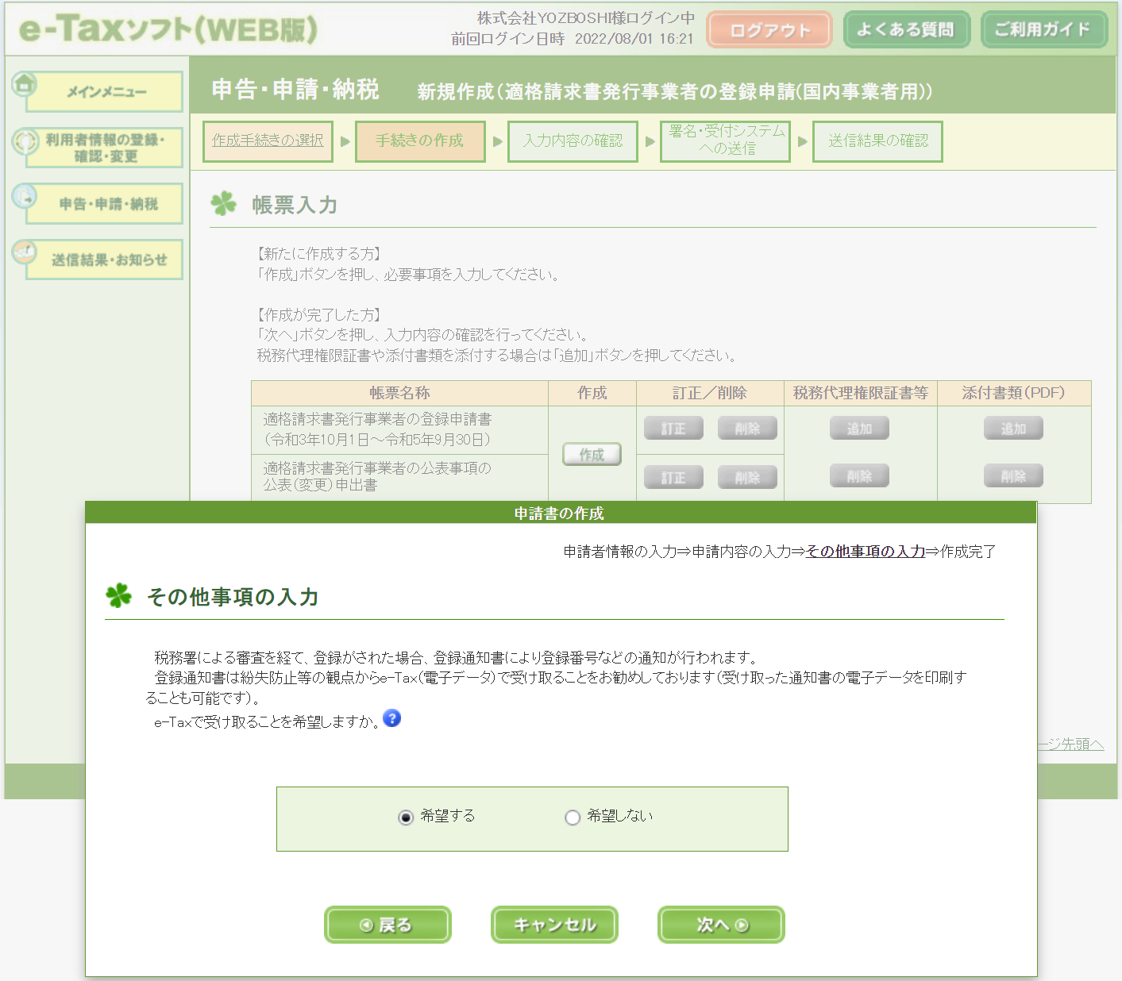Click 訂正 for 公表事項の申出書 row
Viewport: 1122px width, 981px height.
coord(673,478)
